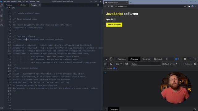
Task: Open the Default levels dropdown
Action: 170,64
